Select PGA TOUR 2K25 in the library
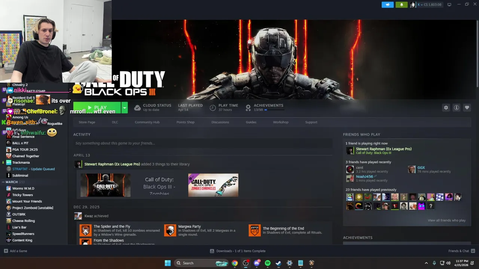Screen dimensions: 479x269 coord(25,149)
